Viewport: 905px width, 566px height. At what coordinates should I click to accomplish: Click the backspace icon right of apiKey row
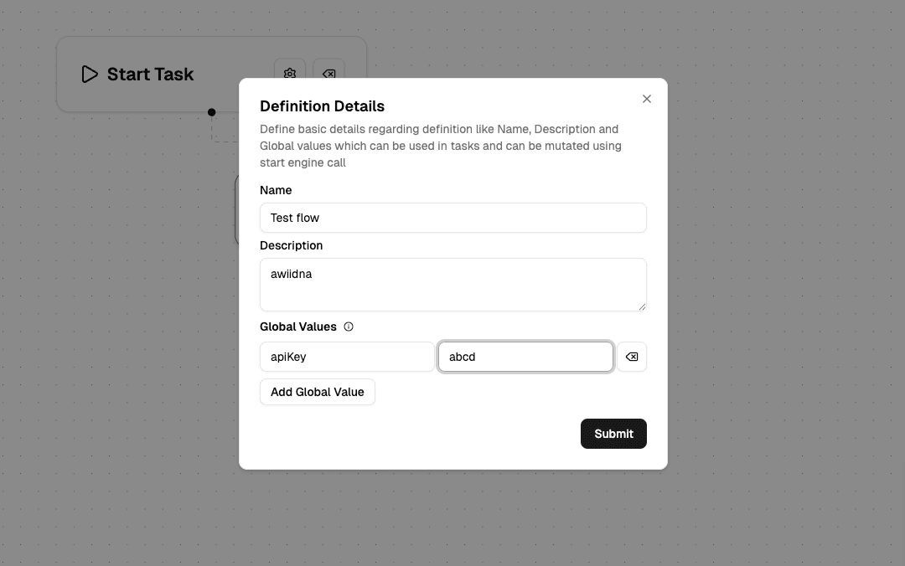[632, 357]
